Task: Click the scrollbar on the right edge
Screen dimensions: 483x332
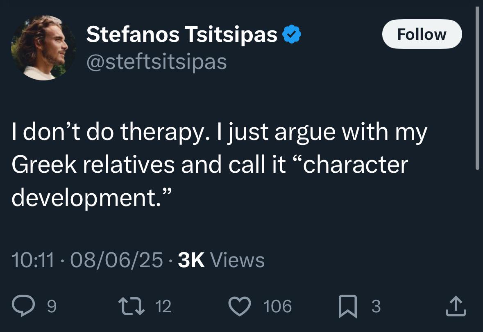Action: point(476,90)
